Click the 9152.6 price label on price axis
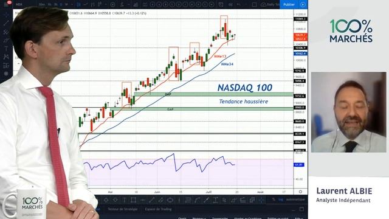The height and width of the screenshot is (219, 389). [300, 96]
